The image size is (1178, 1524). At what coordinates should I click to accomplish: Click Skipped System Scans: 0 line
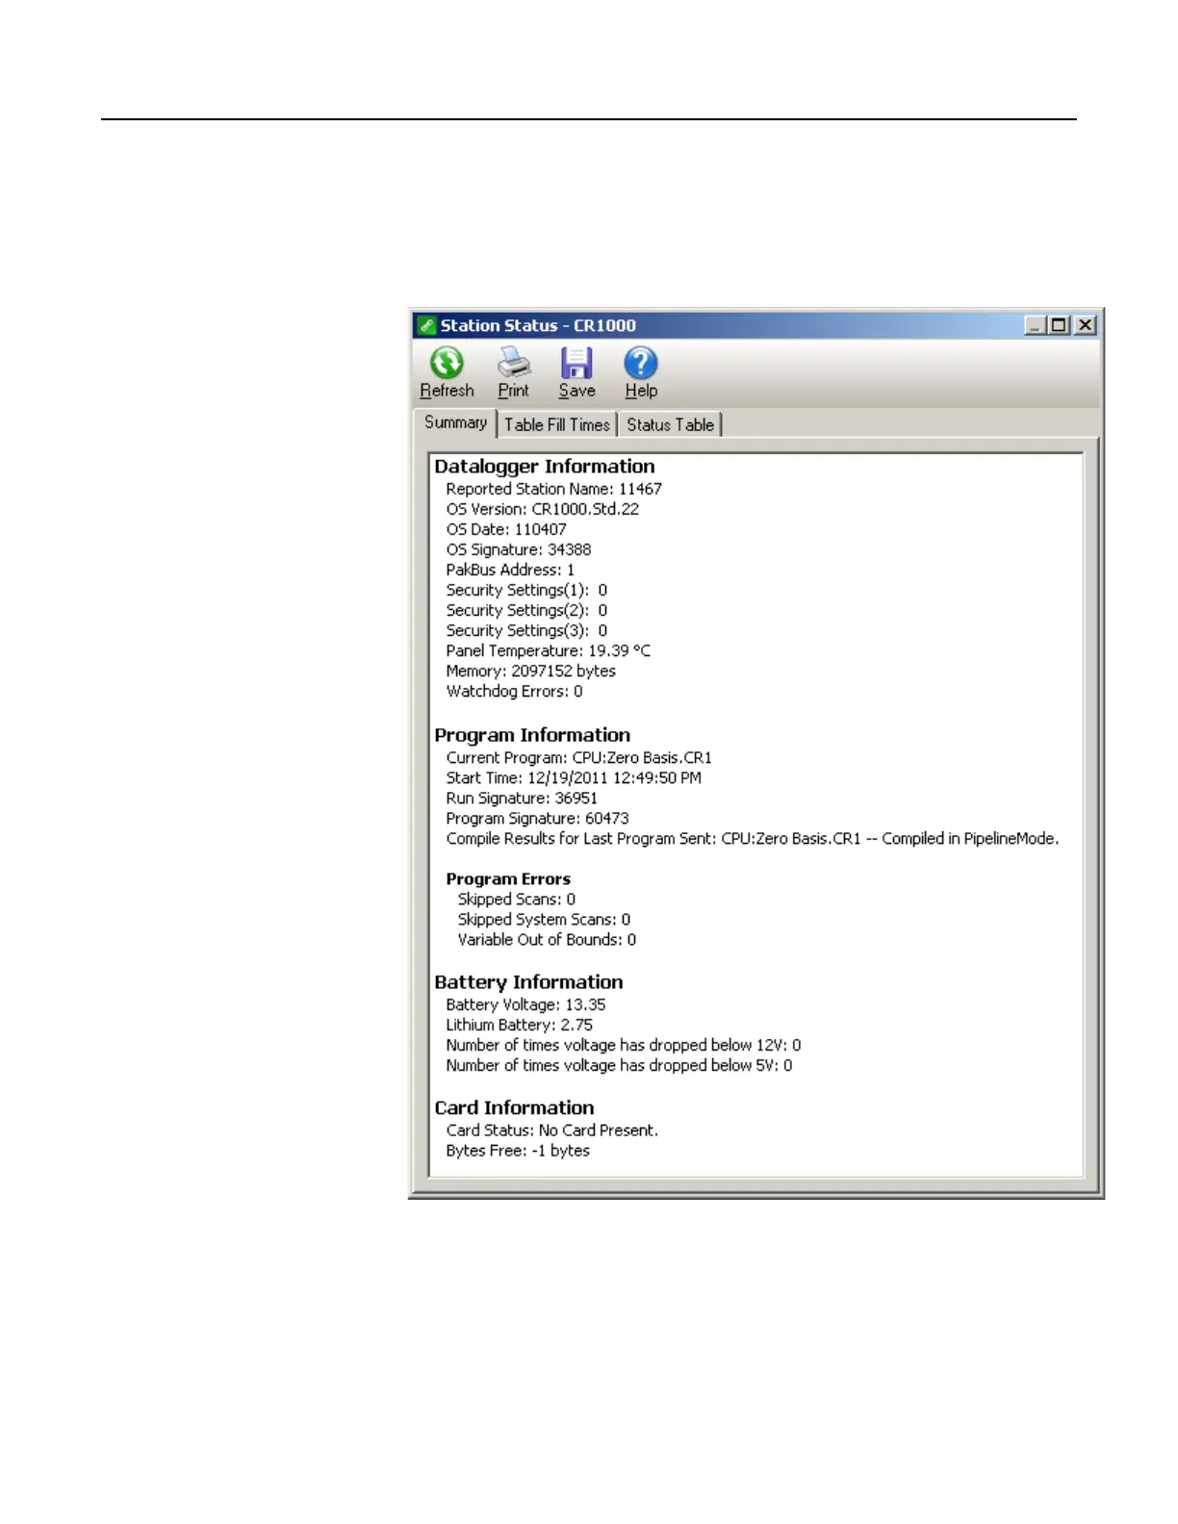click(544, 919)
